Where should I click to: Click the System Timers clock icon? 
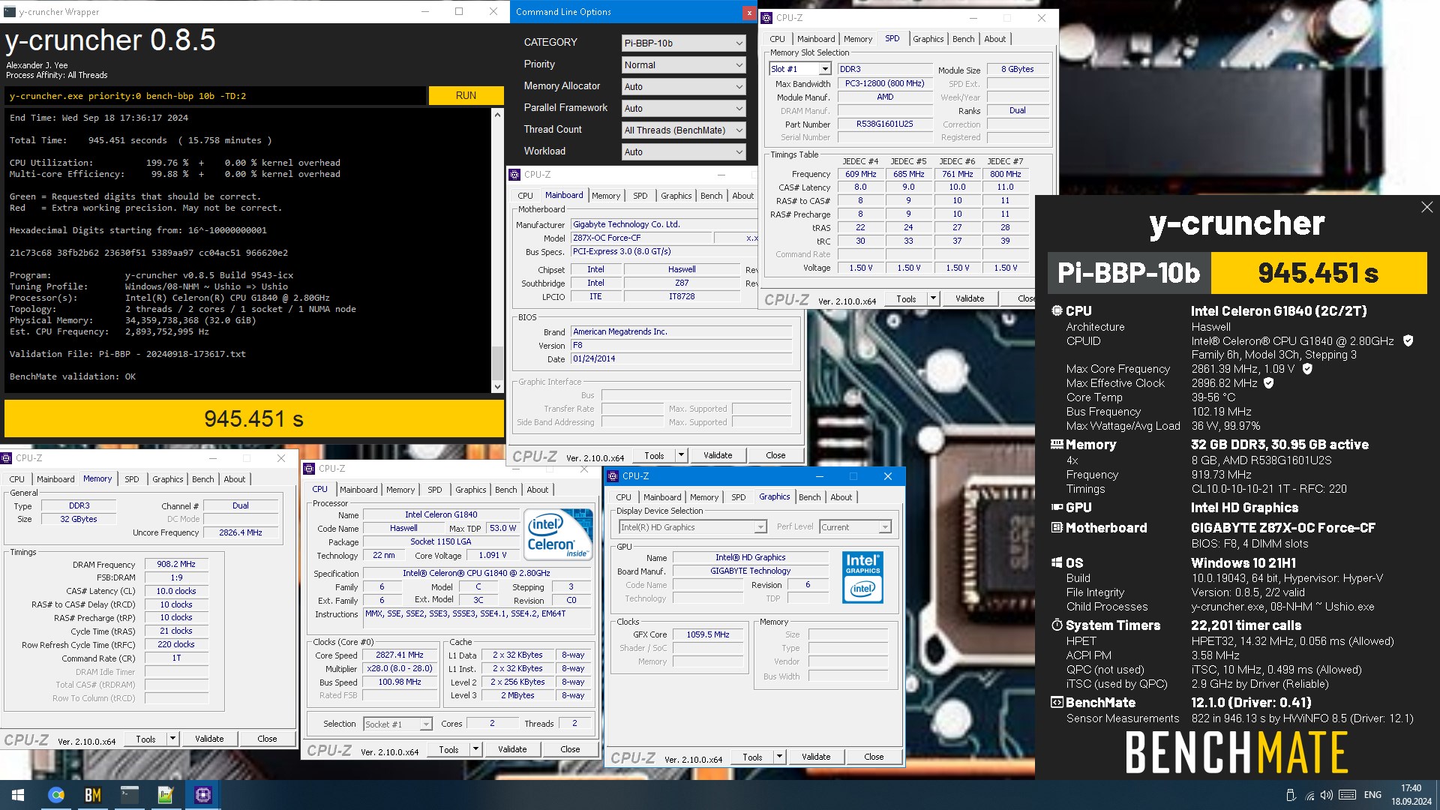click(x=1057, y=625)
